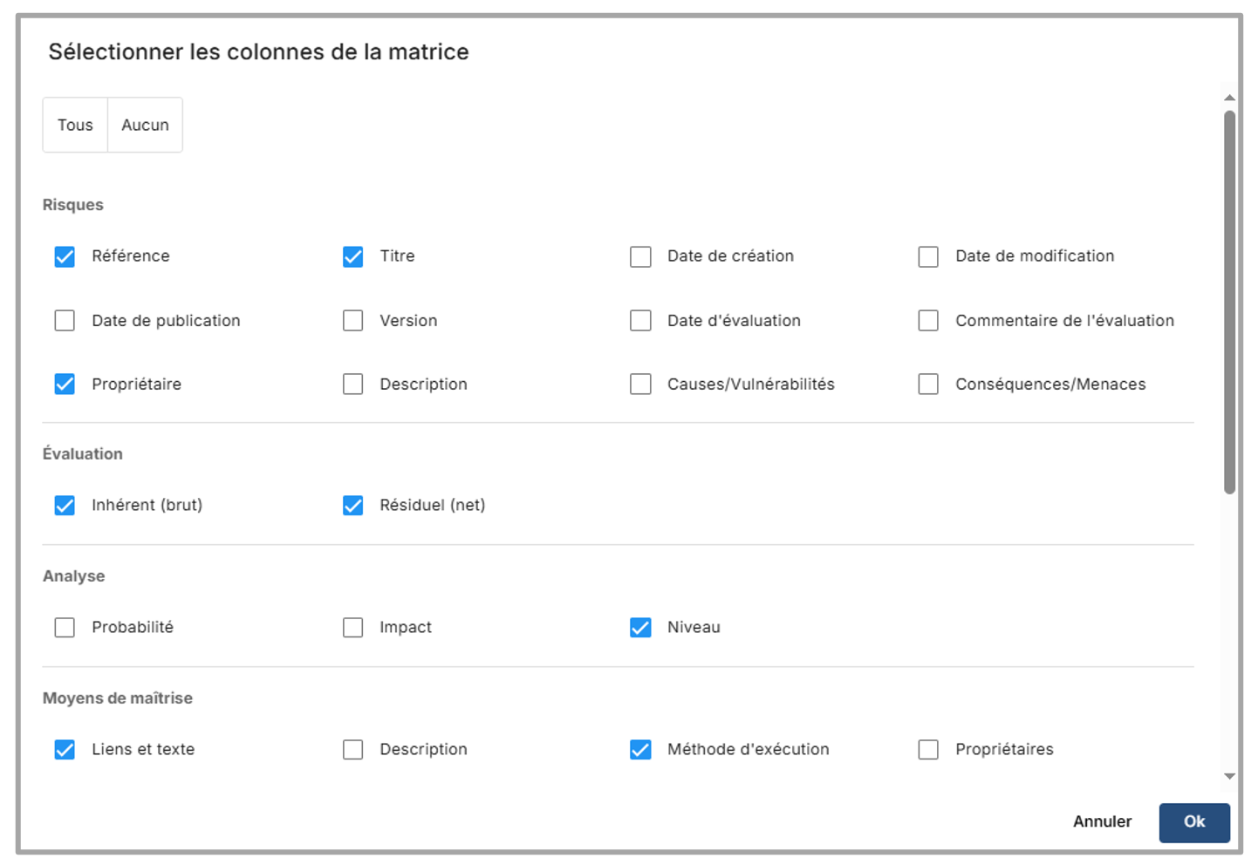Check the Date de publication option

tap(65, 321)
